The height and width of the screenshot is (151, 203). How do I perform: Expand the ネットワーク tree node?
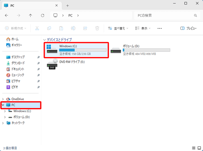click(3, 123)
